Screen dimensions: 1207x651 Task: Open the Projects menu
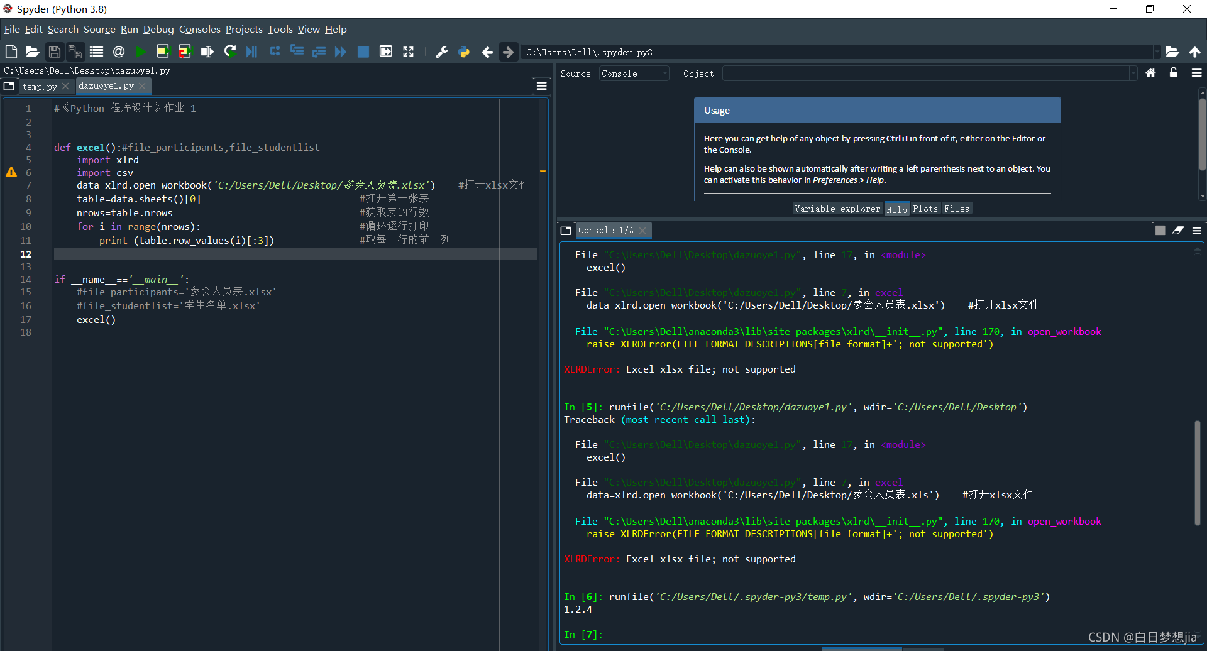tap(244, 29)
